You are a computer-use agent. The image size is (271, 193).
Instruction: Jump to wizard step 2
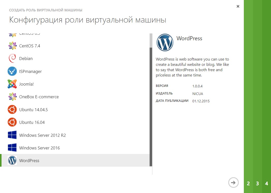point(248,184)
